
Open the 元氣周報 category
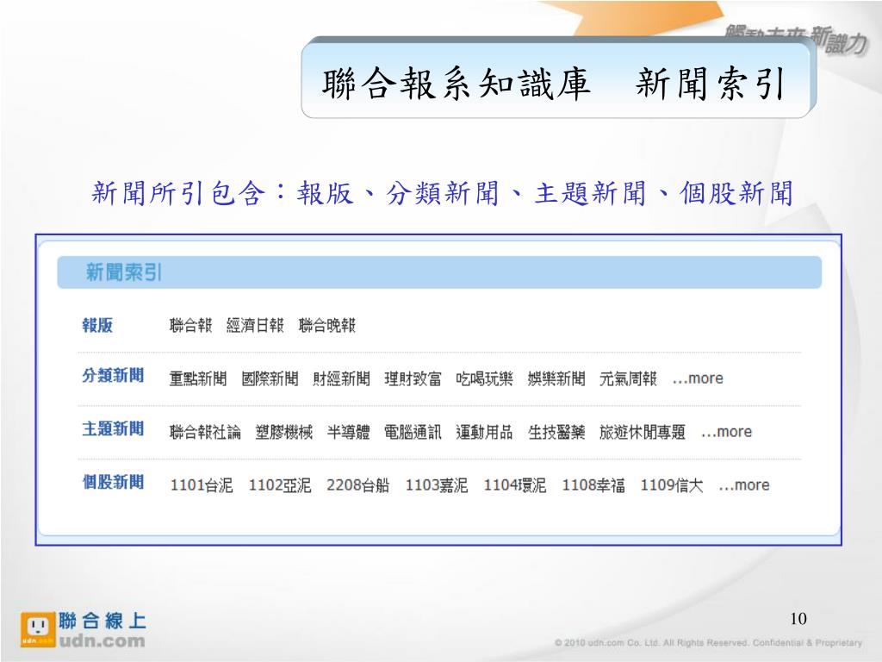tap(628, 379)
